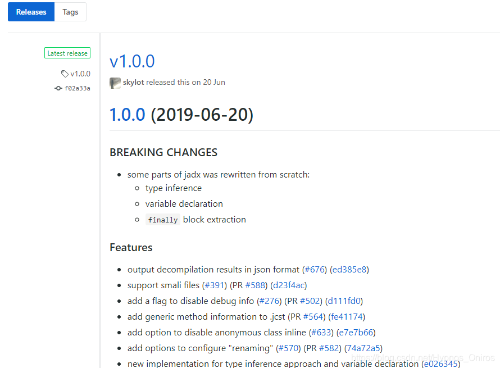Screen dimensions: 500x368
Task: Click the tag icon beside v1.0.0
Action: (x=65, y=74)
